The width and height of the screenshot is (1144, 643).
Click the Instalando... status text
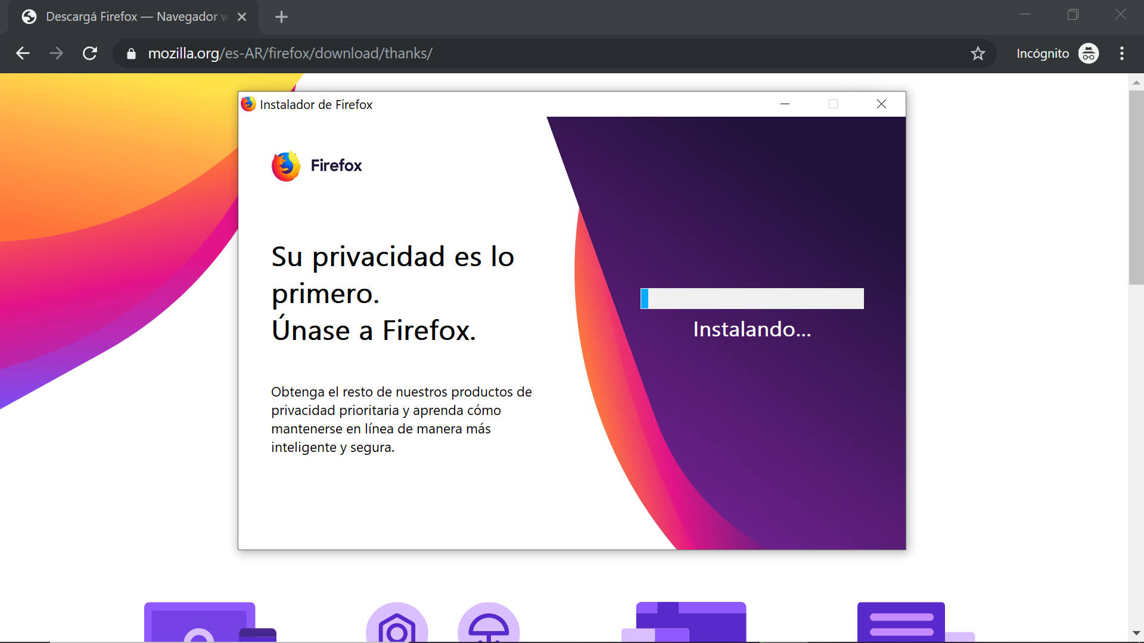(x=752, y=329)
